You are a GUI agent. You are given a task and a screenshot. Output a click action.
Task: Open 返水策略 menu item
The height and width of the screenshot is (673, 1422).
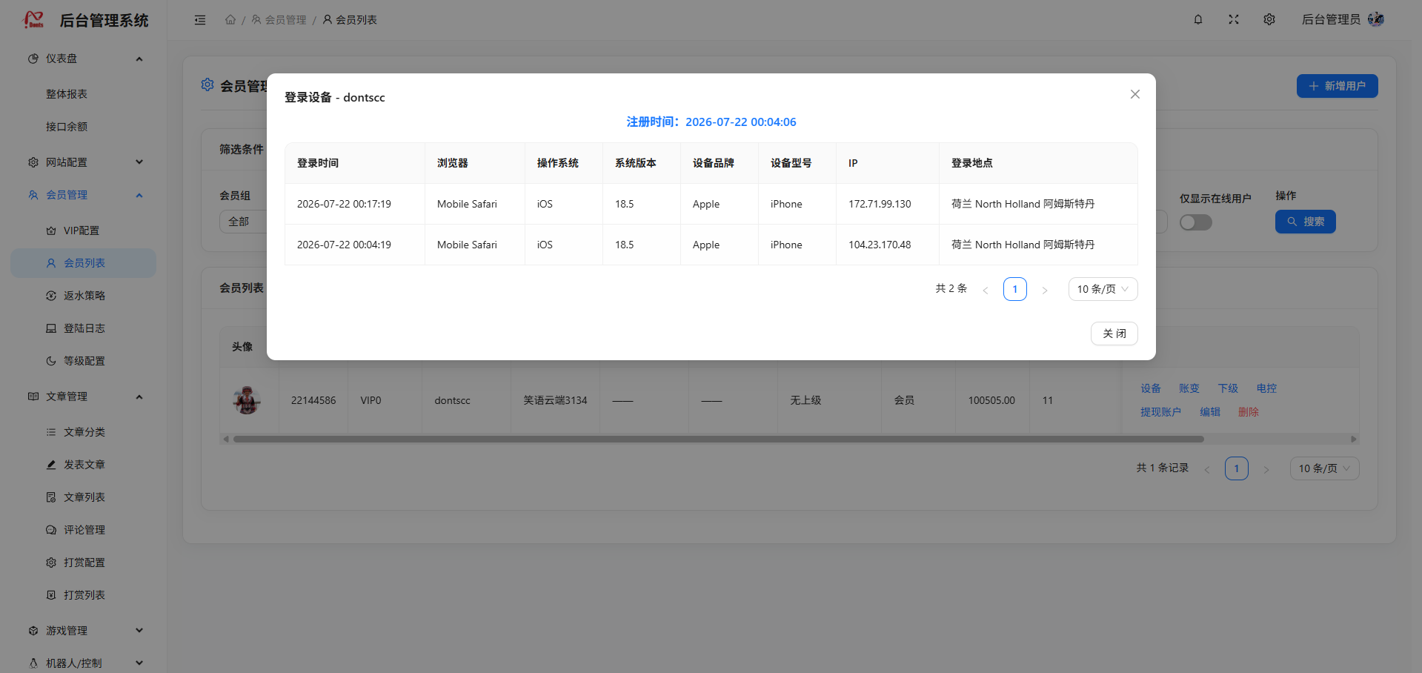tap(84, 296)
